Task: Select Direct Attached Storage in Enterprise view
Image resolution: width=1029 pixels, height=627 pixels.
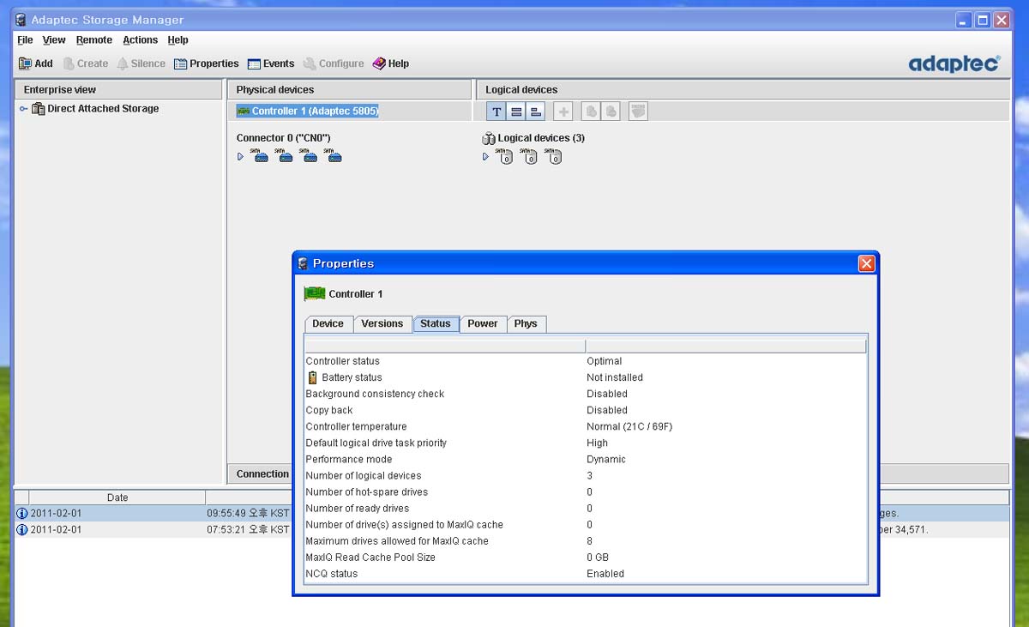Action: [x=103, y=109]
